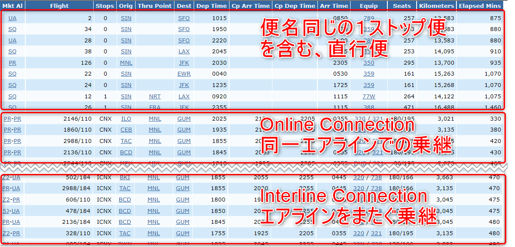Open the GUM destination link in the 2146/110 row
The width and height of the screenshot is (515, 247).
click(x=184, y=119)
